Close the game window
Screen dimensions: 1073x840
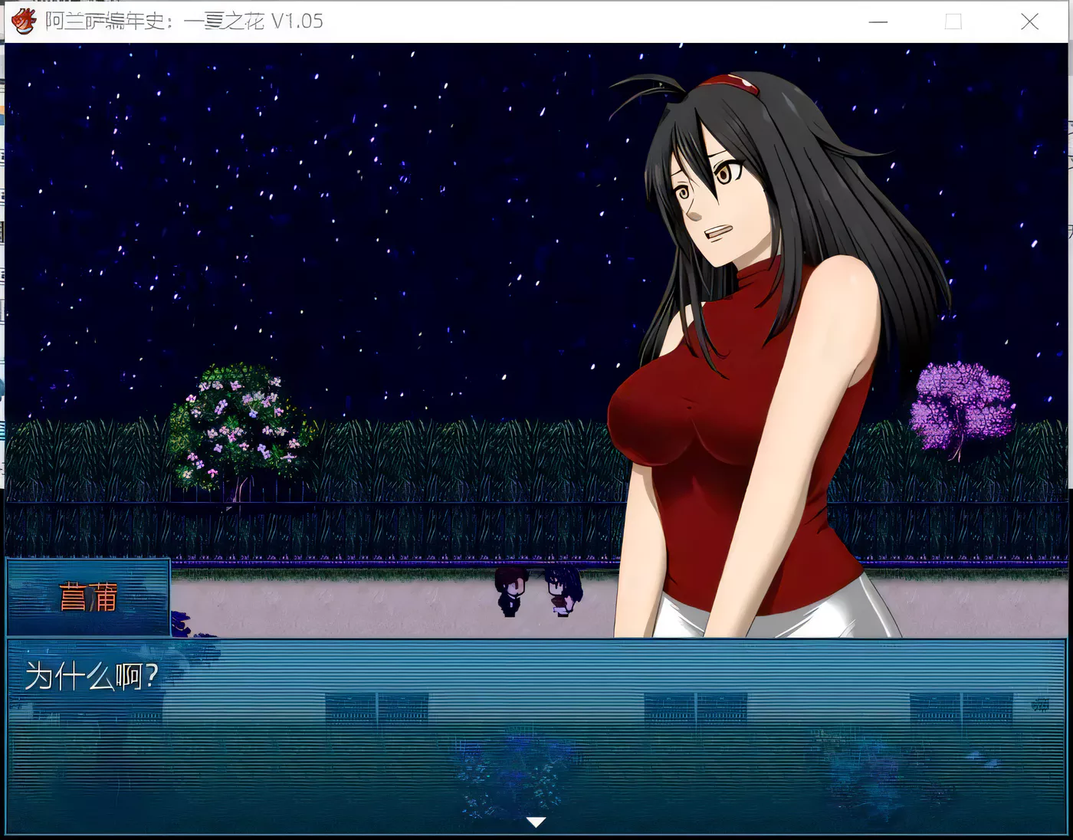coord(1030,22)
